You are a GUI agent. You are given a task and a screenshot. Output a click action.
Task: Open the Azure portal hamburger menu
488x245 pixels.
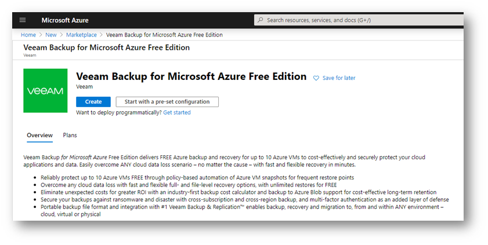23,20
